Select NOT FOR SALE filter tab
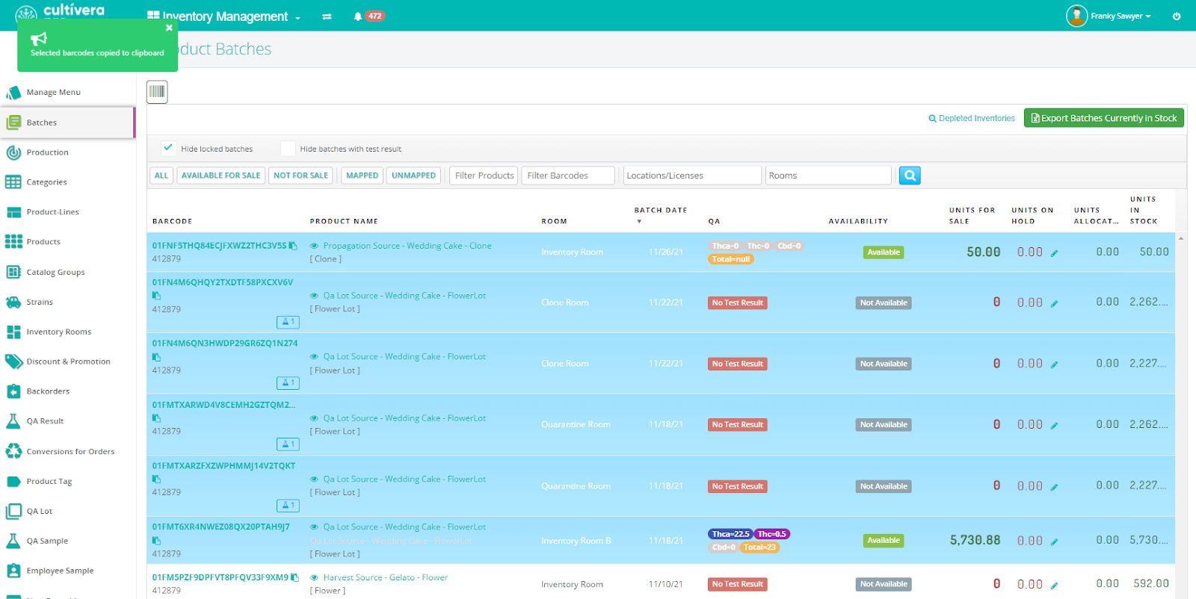 (x=301, y=176)
